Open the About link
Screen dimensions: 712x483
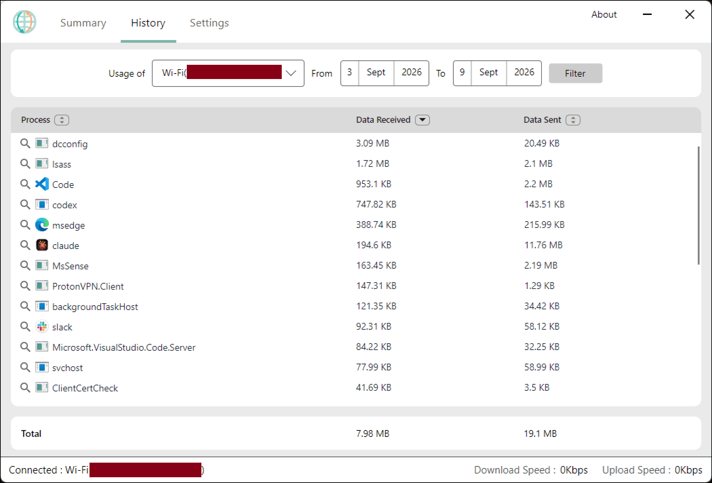tap(604, 15)
